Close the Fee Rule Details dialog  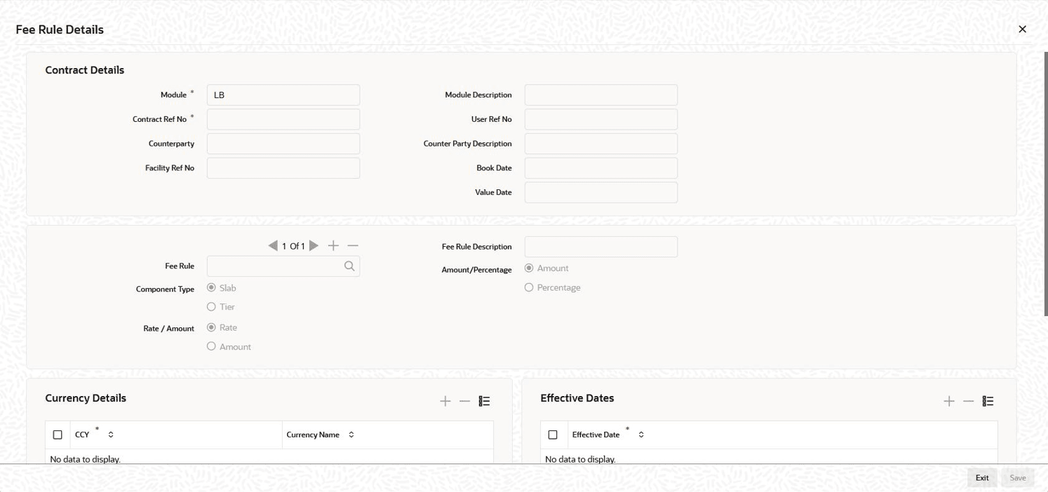pos(1022,29)
